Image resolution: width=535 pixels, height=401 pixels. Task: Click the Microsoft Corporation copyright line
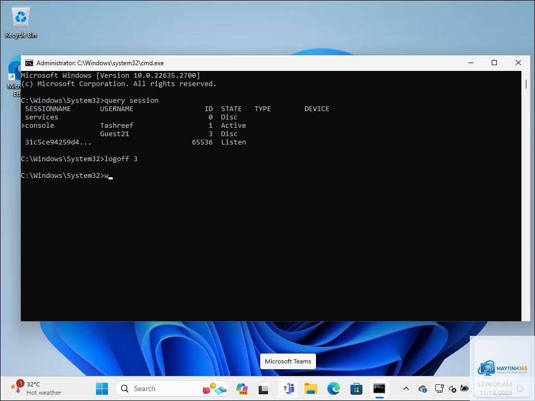pos(119,83)
